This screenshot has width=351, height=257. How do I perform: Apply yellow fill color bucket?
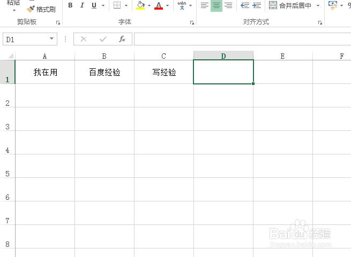click(140, 5)
